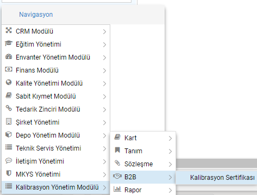Click the graduation cap icon for Eğitim Yönetimi
257x195 pixels.
[9, 43]
